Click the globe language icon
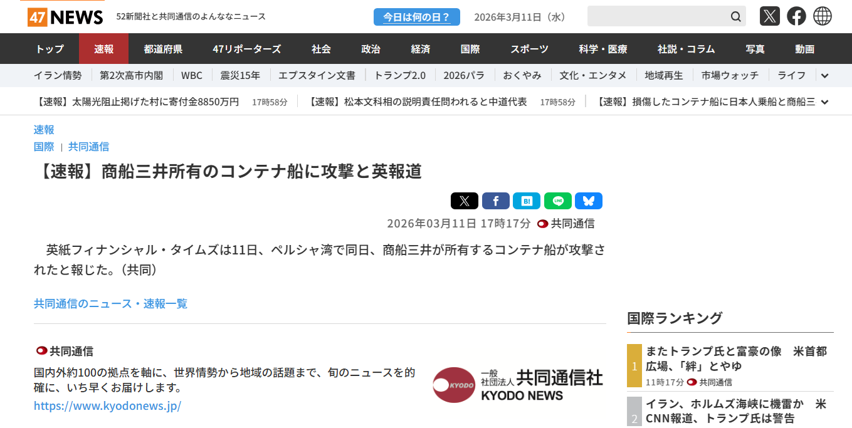The width and height of the screenshot is (852, 428). (x=823, y=16)
